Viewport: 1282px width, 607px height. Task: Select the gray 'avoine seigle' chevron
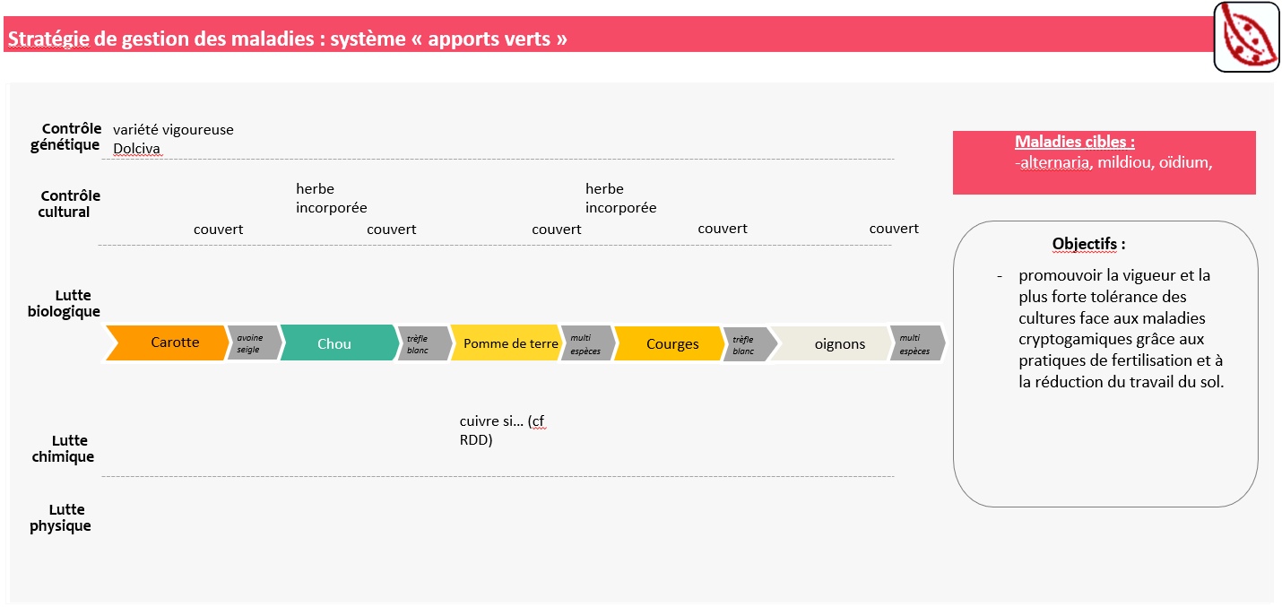(x=255, y=343)
